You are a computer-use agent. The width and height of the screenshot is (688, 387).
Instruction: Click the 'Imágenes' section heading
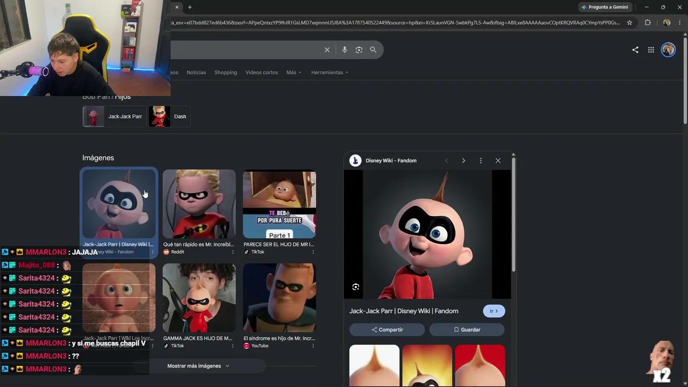click(x=98, y=158)
